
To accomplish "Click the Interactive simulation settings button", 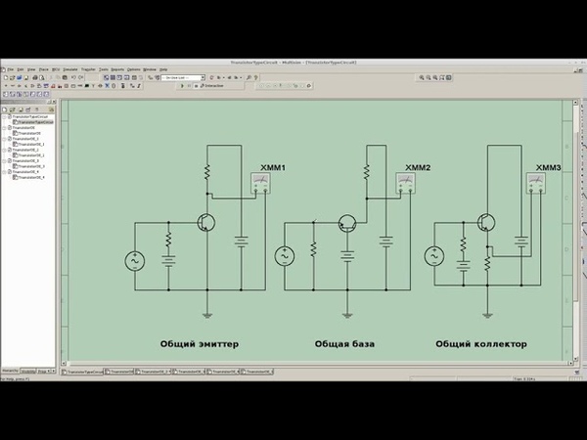I will (x=212, y=86).
